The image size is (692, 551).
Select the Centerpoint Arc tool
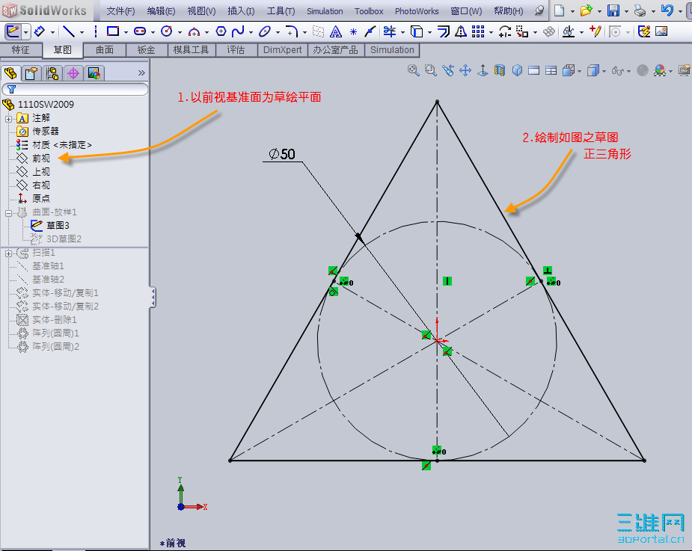pos(194,31)
